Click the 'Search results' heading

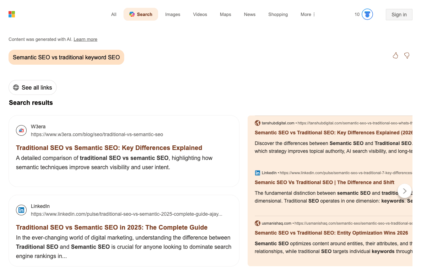(x=31, y=103)
